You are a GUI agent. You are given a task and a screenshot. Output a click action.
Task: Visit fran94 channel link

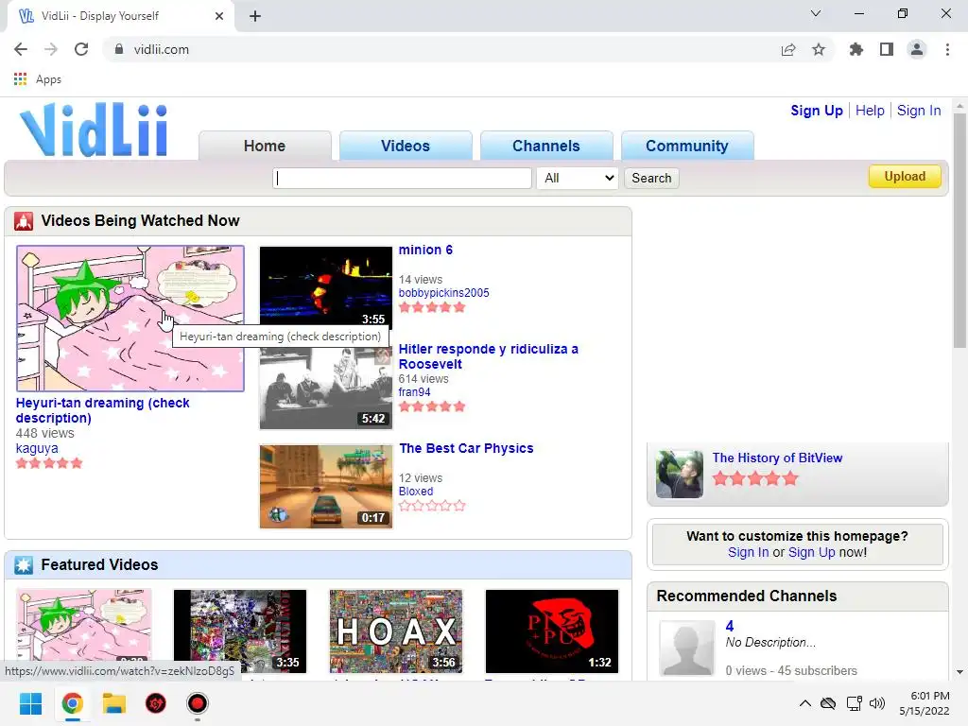414,392
